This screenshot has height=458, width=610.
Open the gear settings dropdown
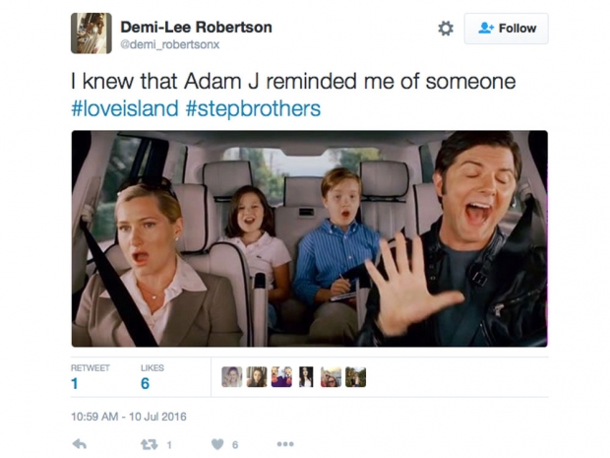point(446,29)
